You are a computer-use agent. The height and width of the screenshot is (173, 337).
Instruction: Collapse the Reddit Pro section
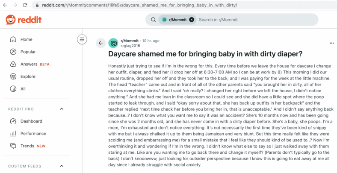pos(62,109)
